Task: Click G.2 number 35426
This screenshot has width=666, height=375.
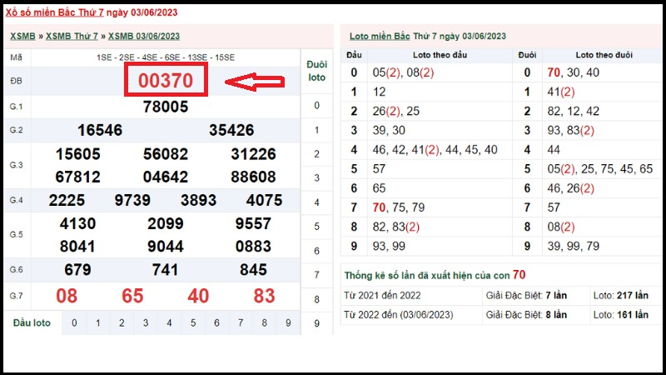Action: click(231, 130)
